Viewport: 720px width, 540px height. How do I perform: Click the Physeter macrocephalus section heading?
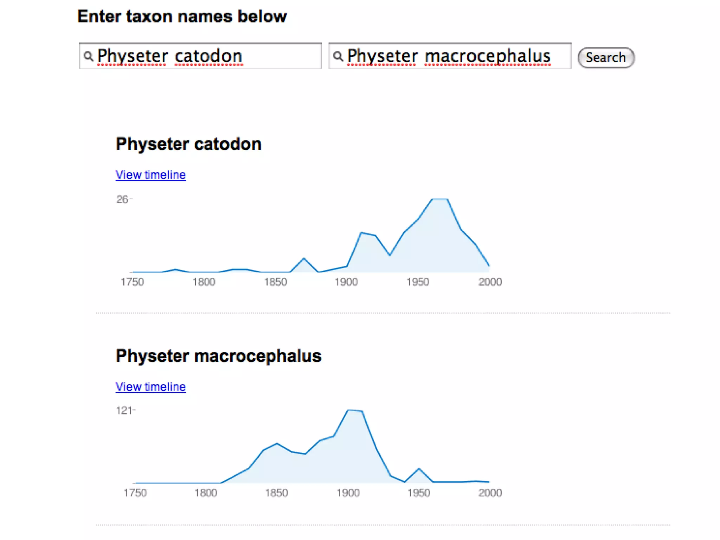tap(218, 356)
